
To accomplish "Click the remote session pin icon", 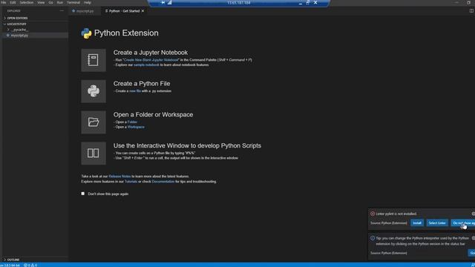I will point(163,2).
